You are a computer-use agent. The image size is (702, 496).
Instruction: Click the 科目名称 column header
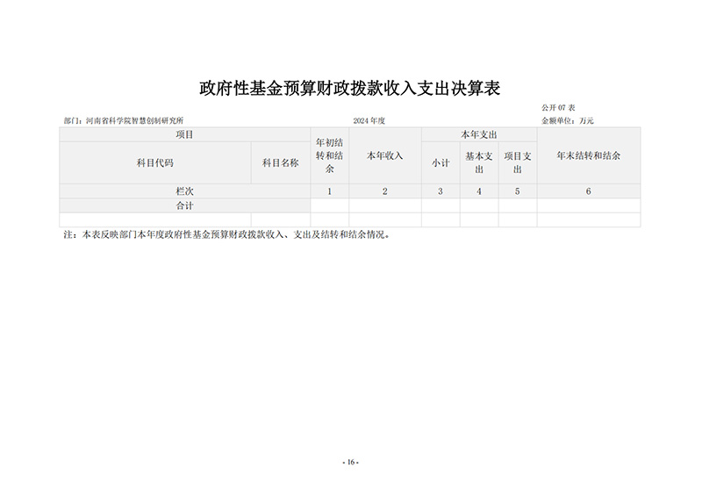pyautogui.click(x=281, y=163)
